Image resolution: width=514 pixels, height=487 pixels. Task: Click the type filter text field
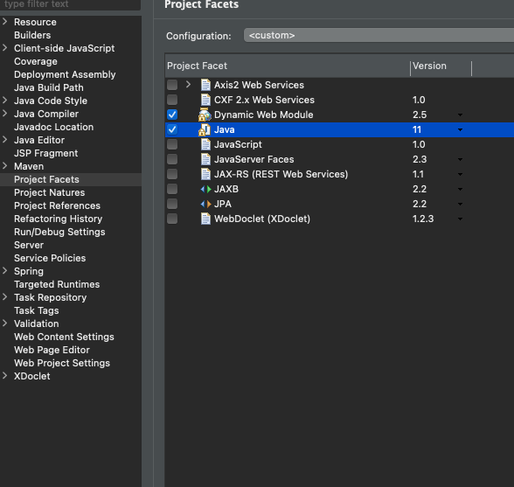(x=71, y=4)
